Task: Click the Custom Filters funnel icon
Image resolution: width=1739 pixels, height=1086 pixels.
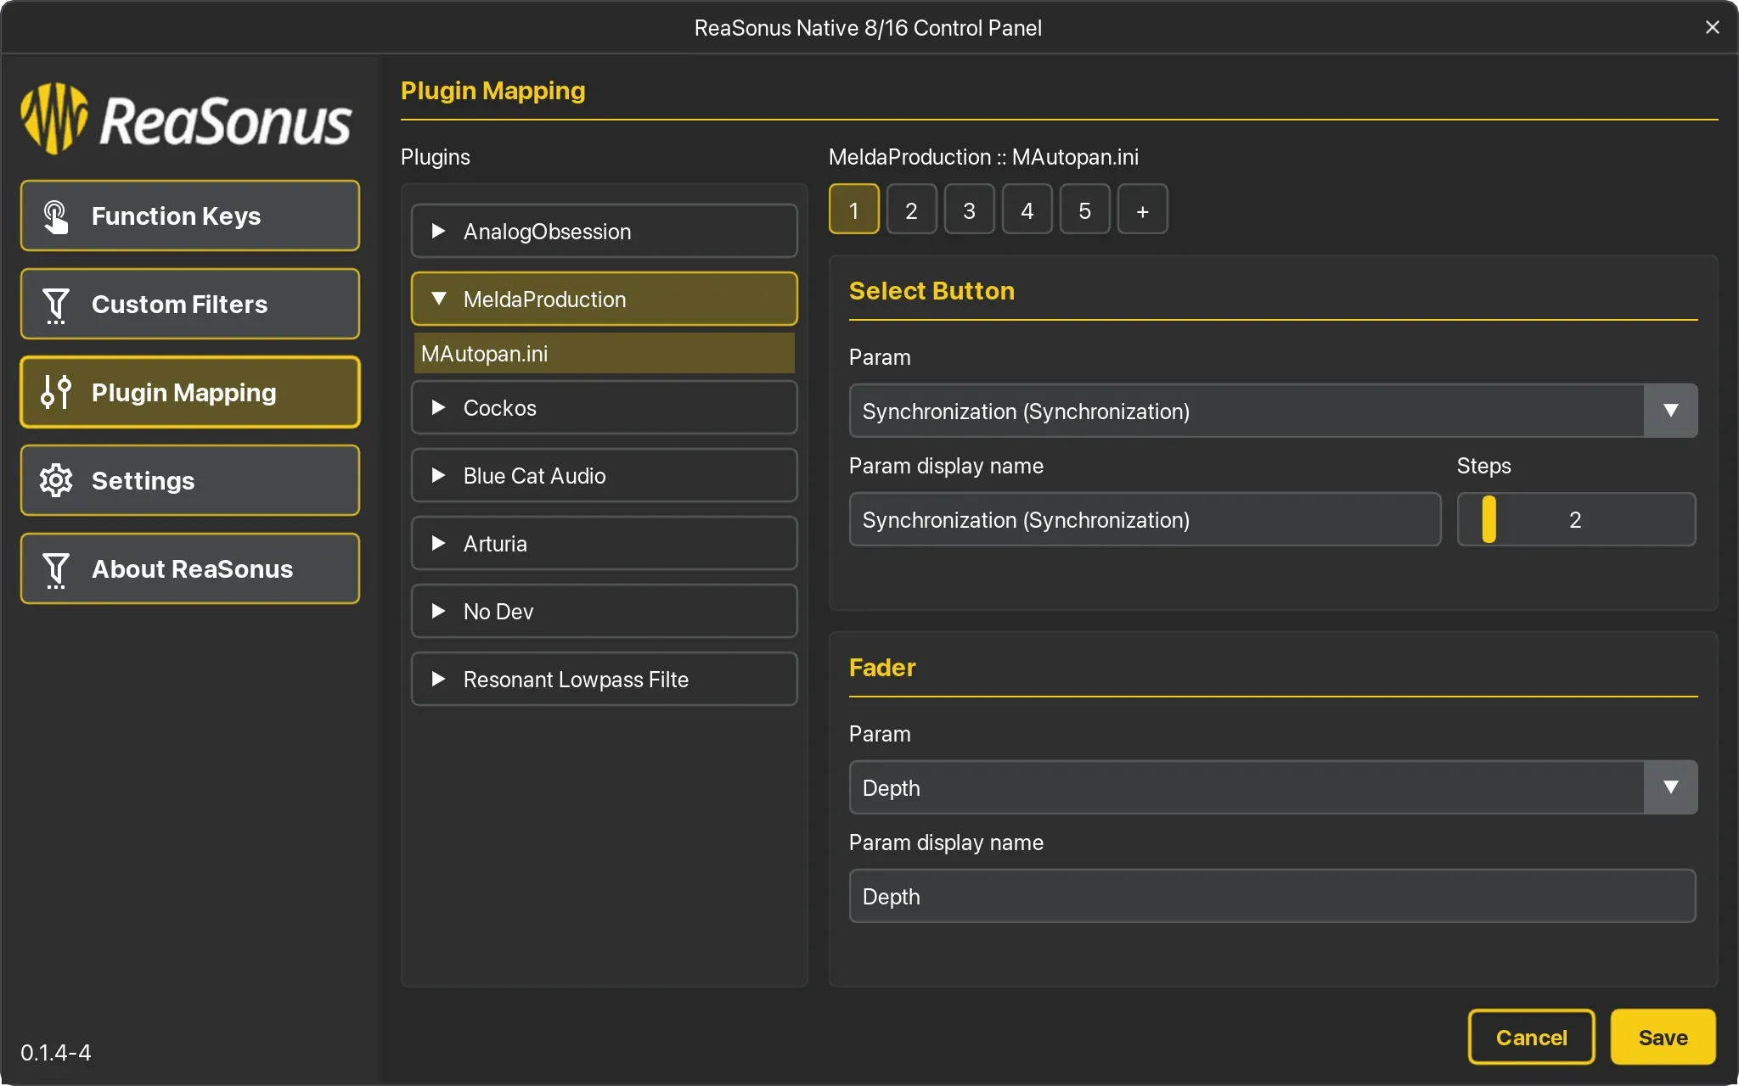Action: click(x=55, y=305)
